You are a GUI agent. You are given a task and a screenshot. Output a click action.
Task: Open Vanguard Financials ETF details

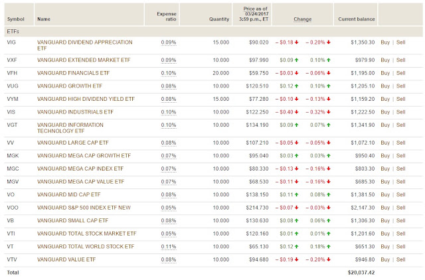point(73,73)
